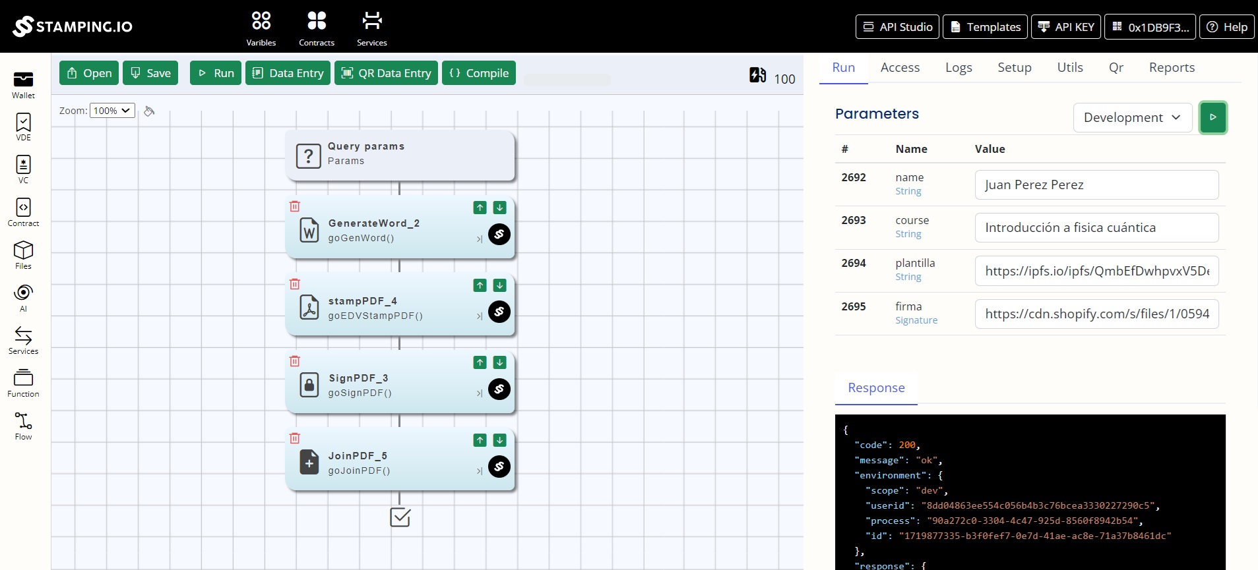Open the Services sidebar tool
1258x570 pixels.
pyautogui.click(x=23, y=341)
